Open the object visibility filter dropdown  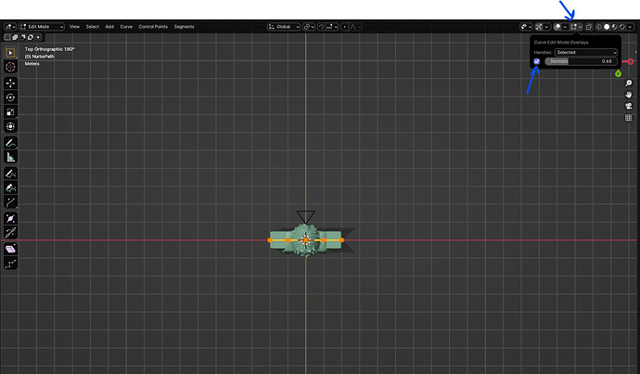click(526, 27)
